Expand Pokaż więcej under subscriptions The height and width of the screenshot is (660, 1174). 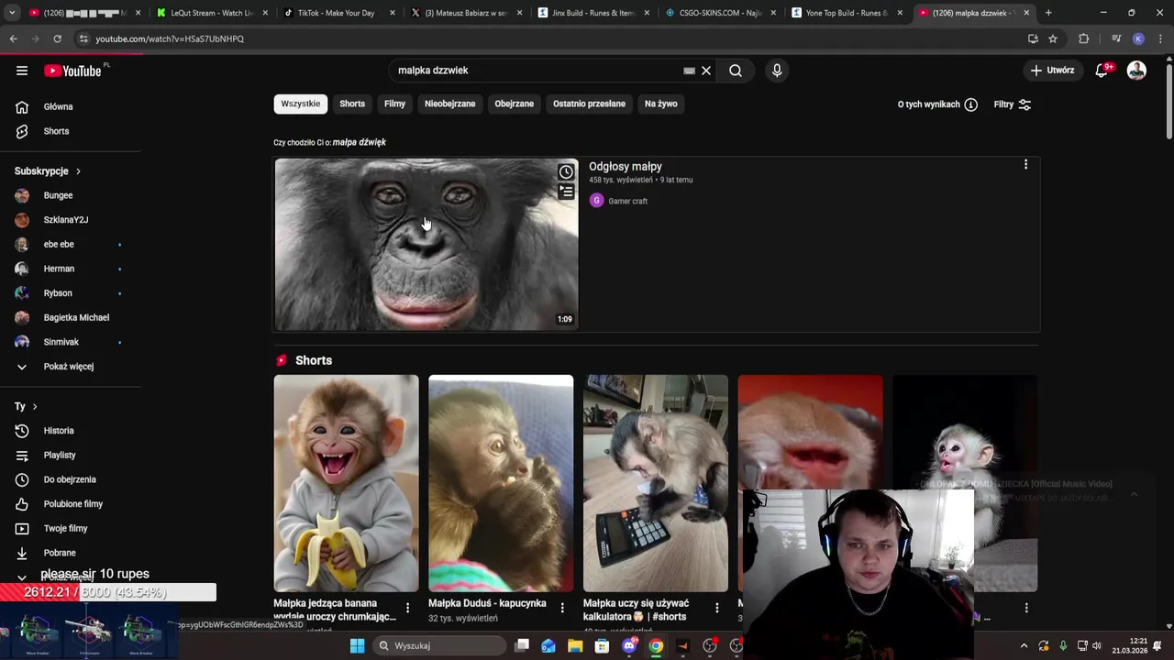70,367
